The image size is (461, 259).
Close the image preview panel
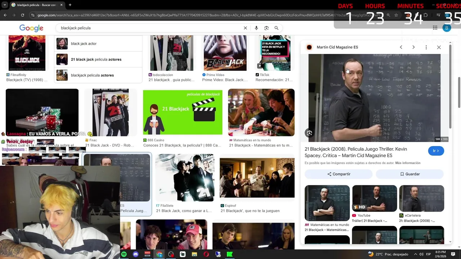pos(439,47)
